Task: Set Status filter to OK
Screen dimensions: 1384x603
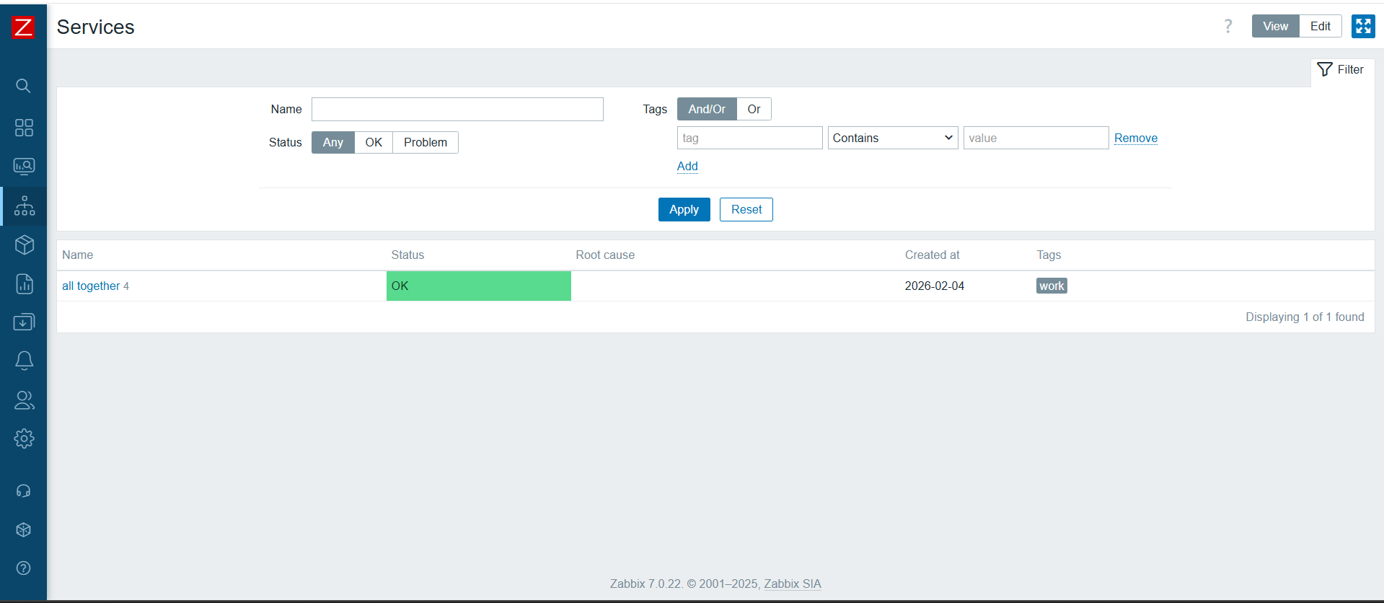Action: point(373,143)
